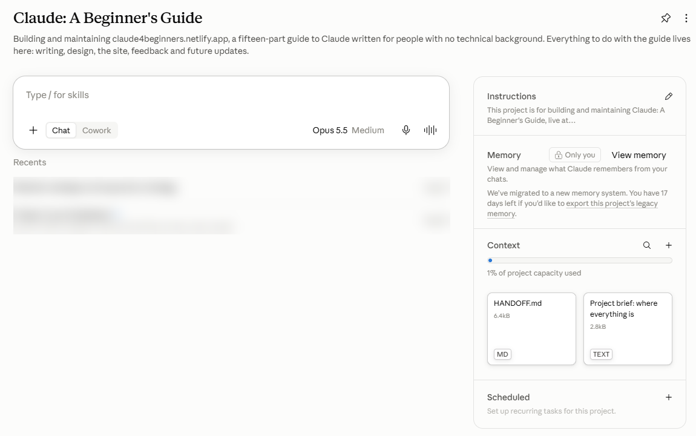The width and height of the screenshot is (696, 436).
Task: Click the plus attachment icon in composer
Action: pos(33,130)
